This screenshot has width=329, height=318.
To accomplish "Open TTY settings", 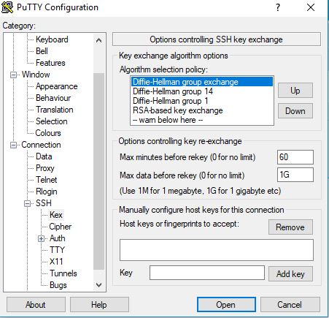I will pyautogui.click(x=57, y=250).
